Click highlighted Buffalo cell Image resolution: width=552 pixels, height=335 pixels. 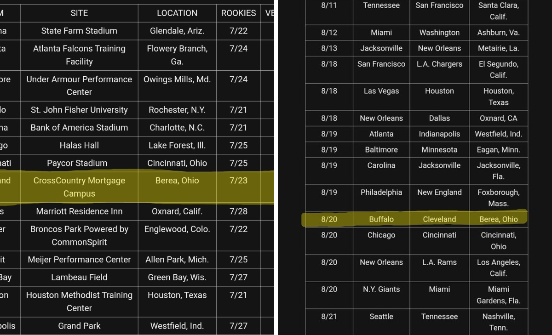(381, 219)
